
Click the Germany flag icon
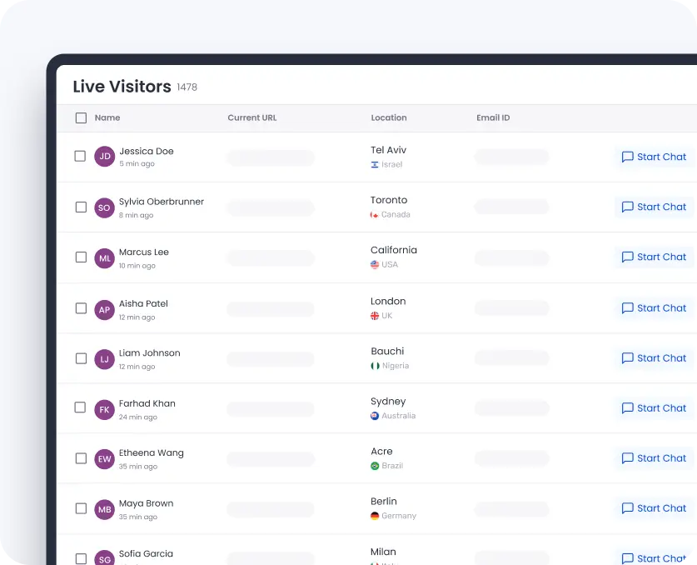click(x=375, y=516)
